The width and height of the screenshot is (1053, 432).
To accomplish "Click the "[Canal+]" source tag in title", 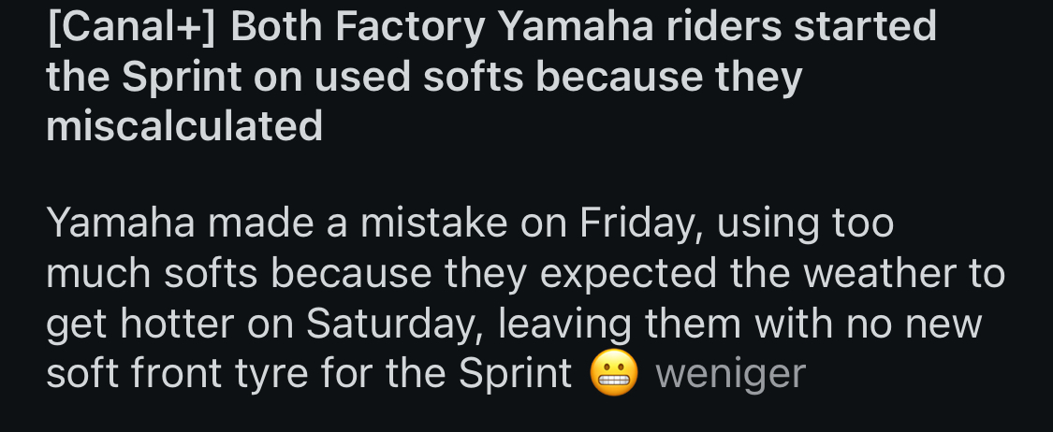I will coord(130,28).
